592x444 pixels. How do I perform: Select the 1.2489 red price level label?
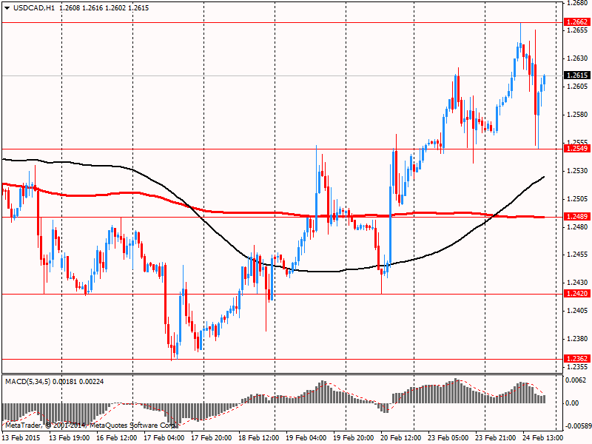pos(576,216)
